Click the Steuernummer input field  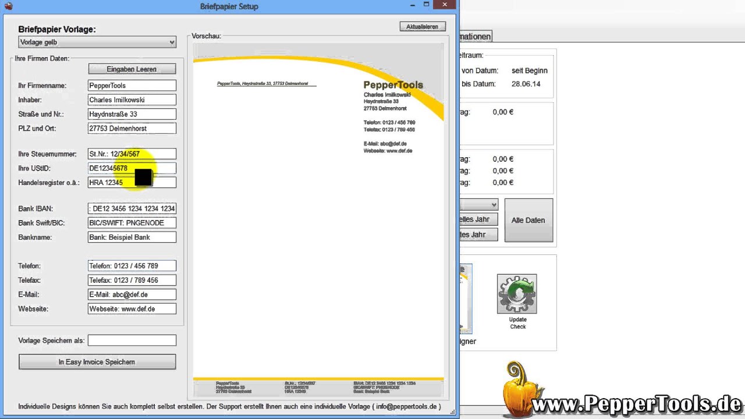132,154
